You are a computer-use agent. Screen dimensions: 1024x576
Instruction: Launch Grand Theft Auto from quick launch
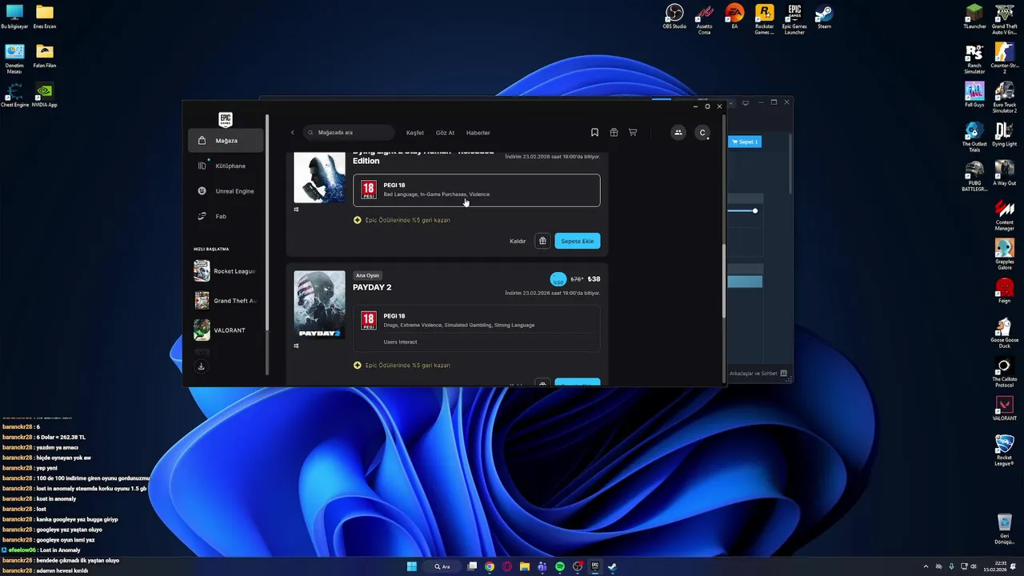tap(225, 301)
